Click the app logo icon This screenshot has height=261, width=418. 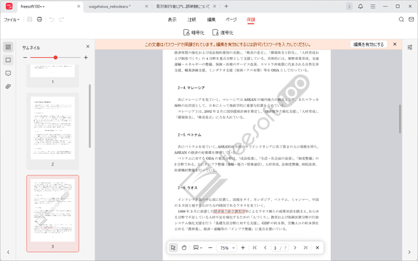(9, 6)
